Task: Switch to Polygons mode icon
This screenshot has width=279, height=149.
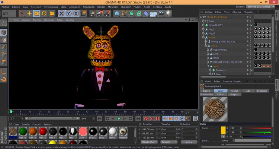Action: [x=4, y=62]
